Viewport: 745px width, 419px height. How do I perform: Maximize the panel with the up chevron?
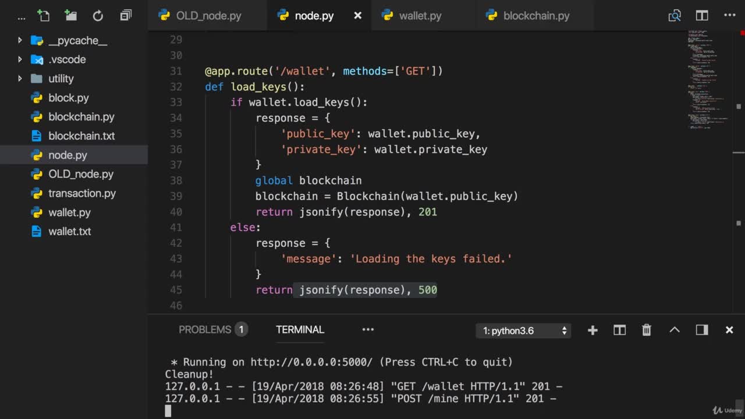click(675, 329)
